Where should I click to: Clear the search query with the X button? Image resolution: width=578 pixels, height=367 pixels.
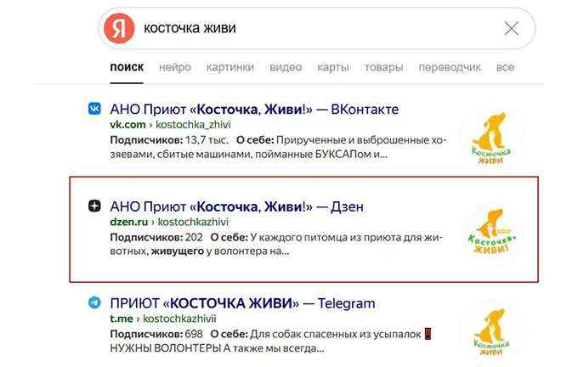click(x=512, y=28)
